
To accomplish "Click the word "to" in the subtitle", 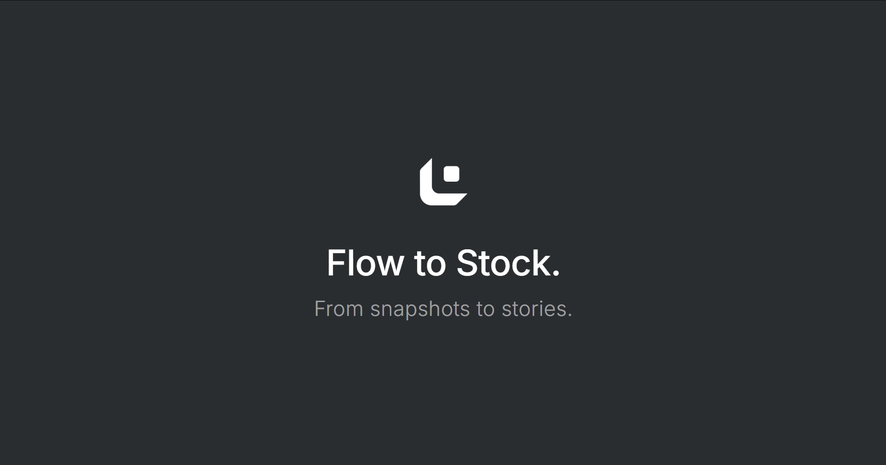I will [485, 310].
